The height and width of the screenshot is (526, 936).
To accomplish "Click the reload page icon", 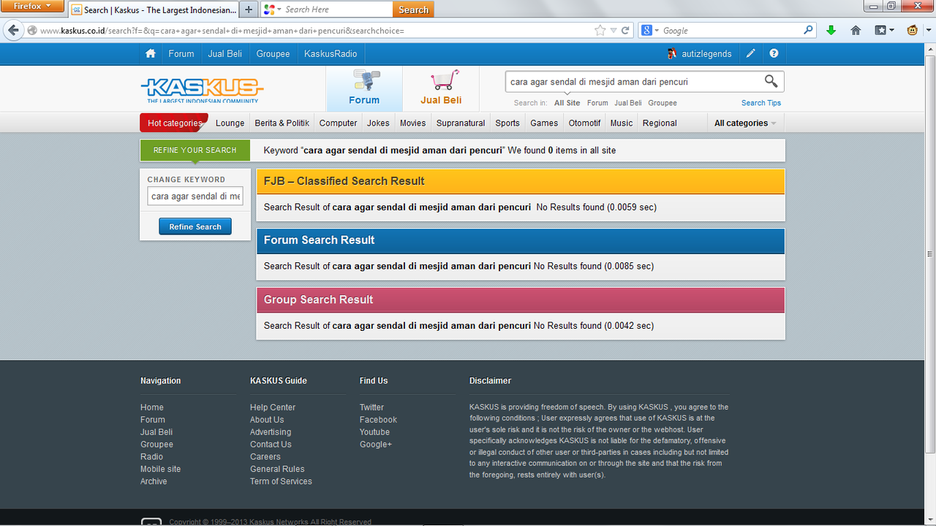I will pos(625,31).
